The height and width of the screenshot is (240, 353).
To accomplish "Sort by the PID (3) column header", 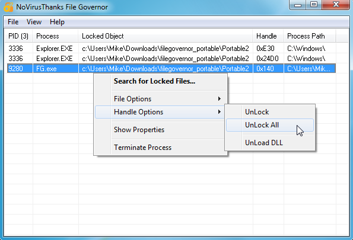I will click(x=18, y=36).
